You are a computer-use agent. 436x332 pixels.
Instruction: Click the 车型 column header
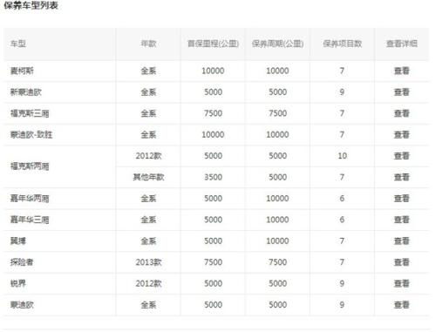pyautogui.click(x=18, y=44)
